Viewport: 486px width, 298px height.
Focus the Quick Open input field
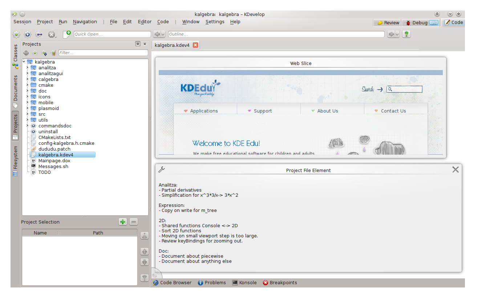(112, 34)
